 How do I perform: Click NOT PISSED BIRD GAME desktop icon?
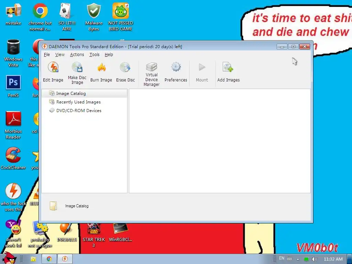point(121,17)
